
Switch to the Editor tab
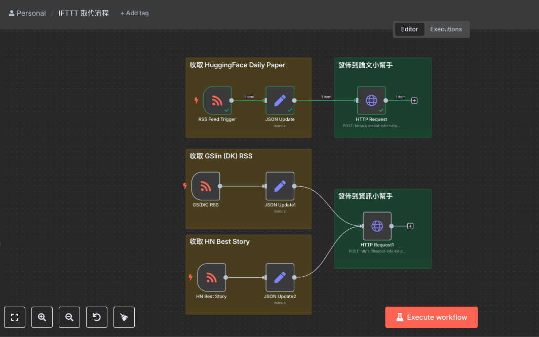pyautogui.click(x=409, y=29)
